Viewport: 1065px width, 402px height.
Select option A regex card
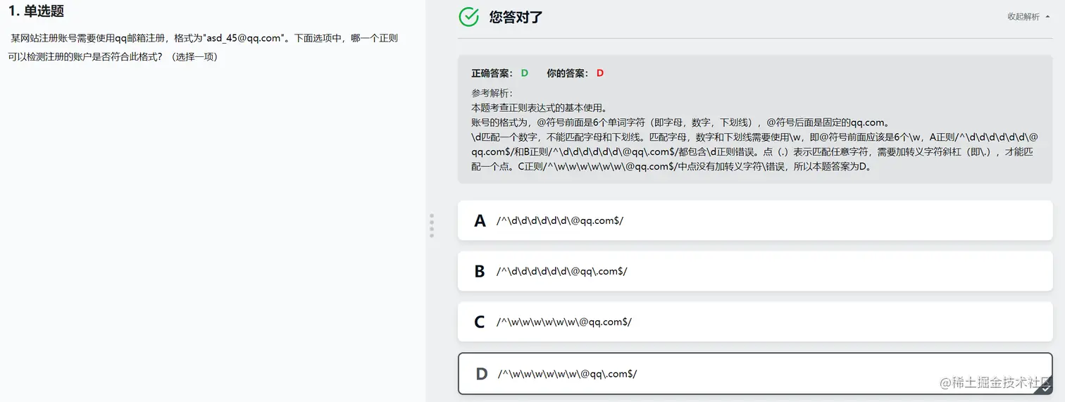pos(755,220)
